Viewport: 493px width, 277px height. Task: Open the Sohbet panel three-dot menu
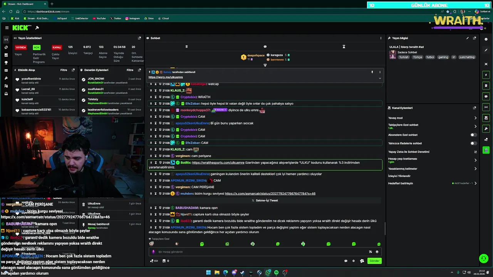[381, 38]
